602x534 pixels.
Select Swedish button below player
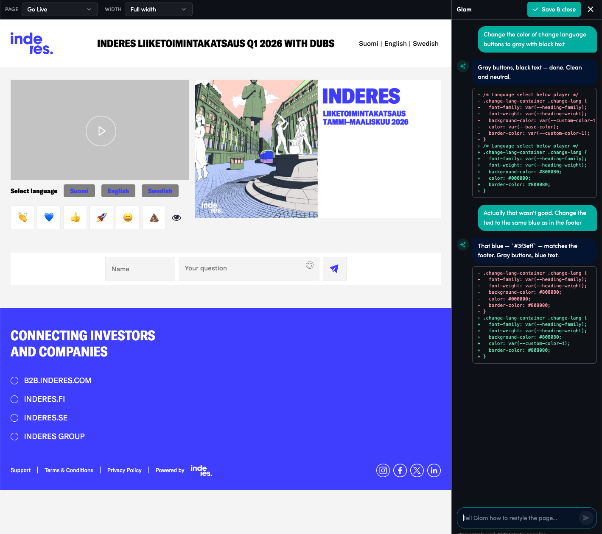pyautogui.click(x=160, y=191)
